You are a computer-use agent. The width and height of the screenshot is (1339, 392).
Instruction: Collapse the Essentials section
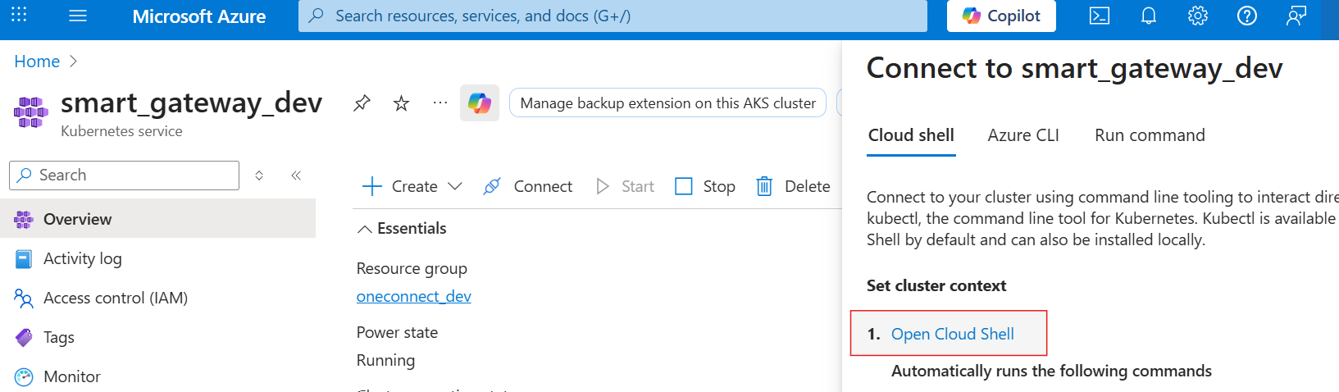[x=365, y=229]
